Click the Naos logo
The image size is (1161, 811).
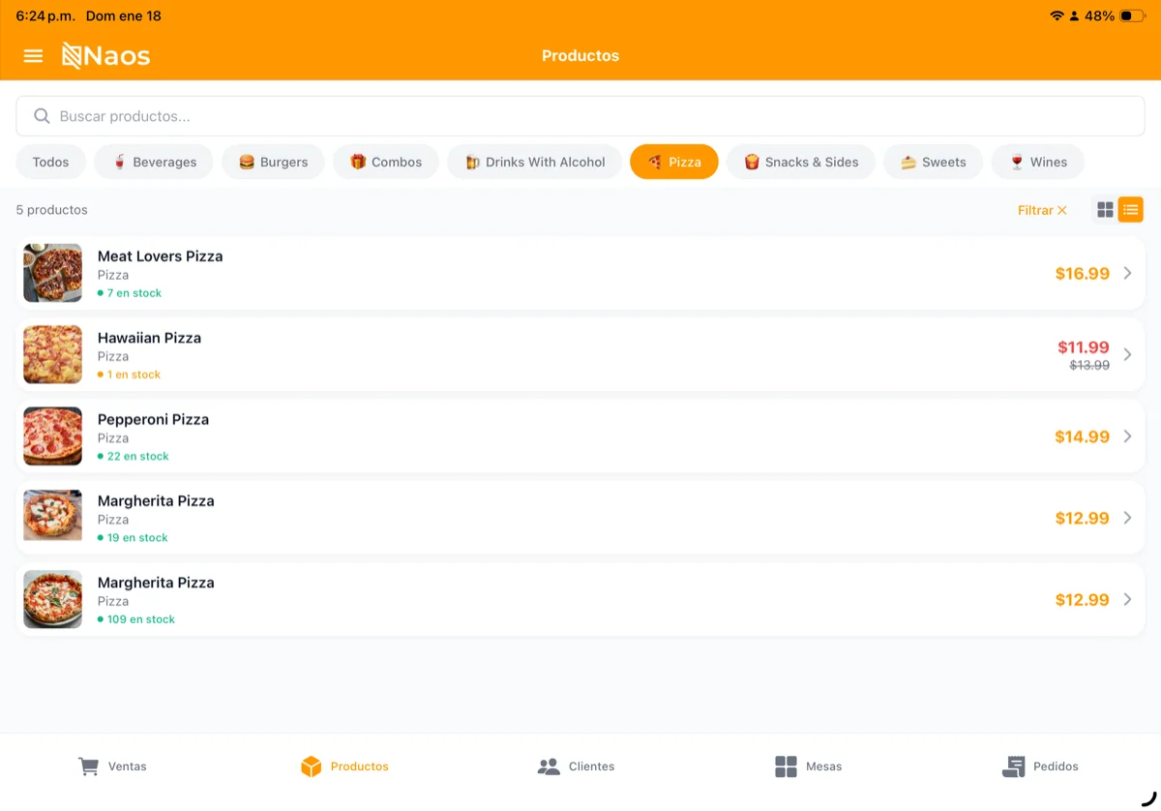[106, 56]
